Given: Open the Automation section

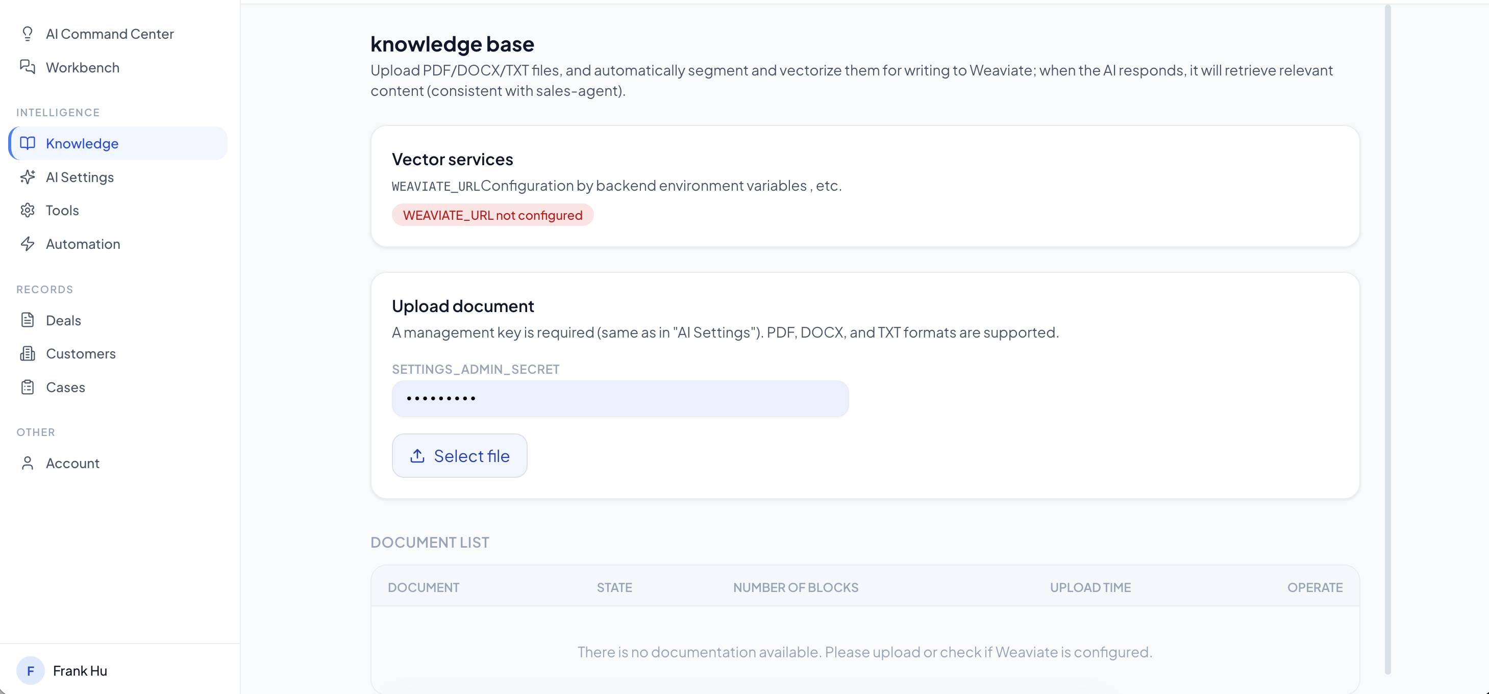Looking at the screenshot, I should coord(118,244).
